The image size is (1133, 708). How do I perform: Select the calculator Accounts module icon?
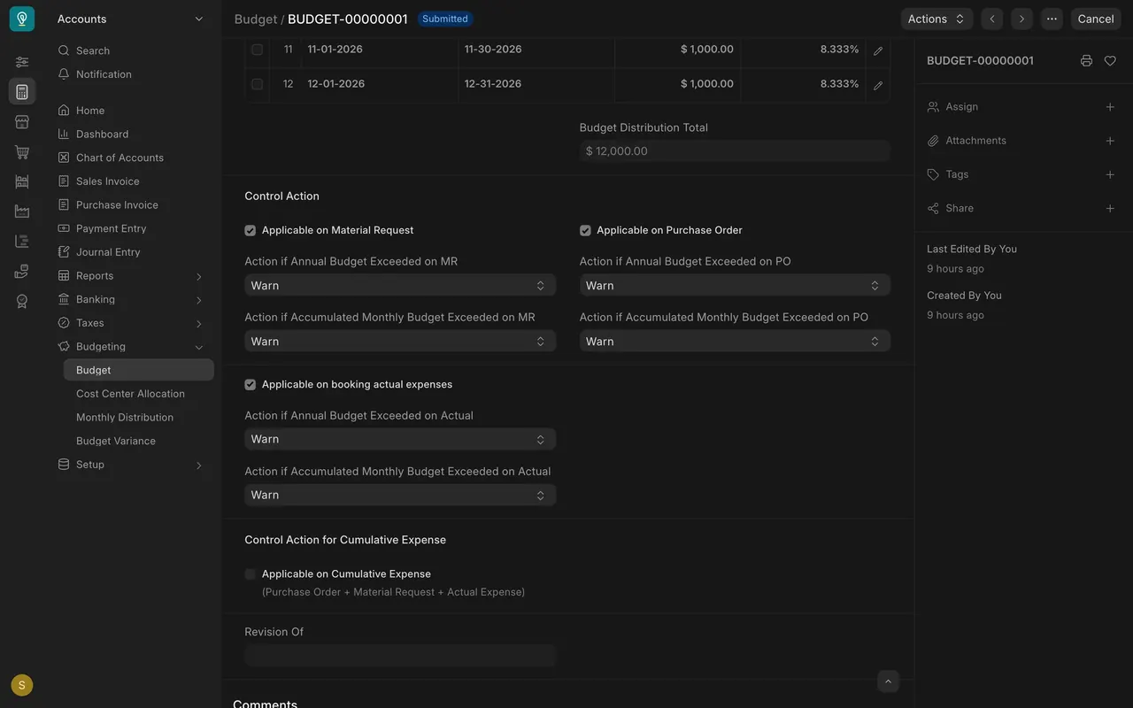(x=22, y=92)
